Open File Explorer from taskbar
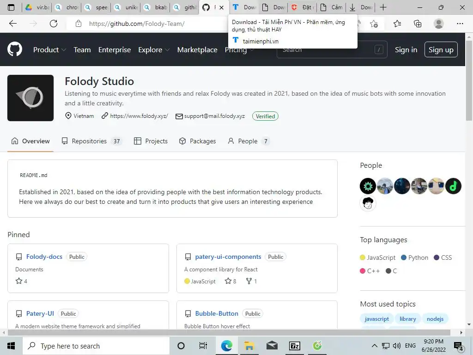 tap(249, 346)
